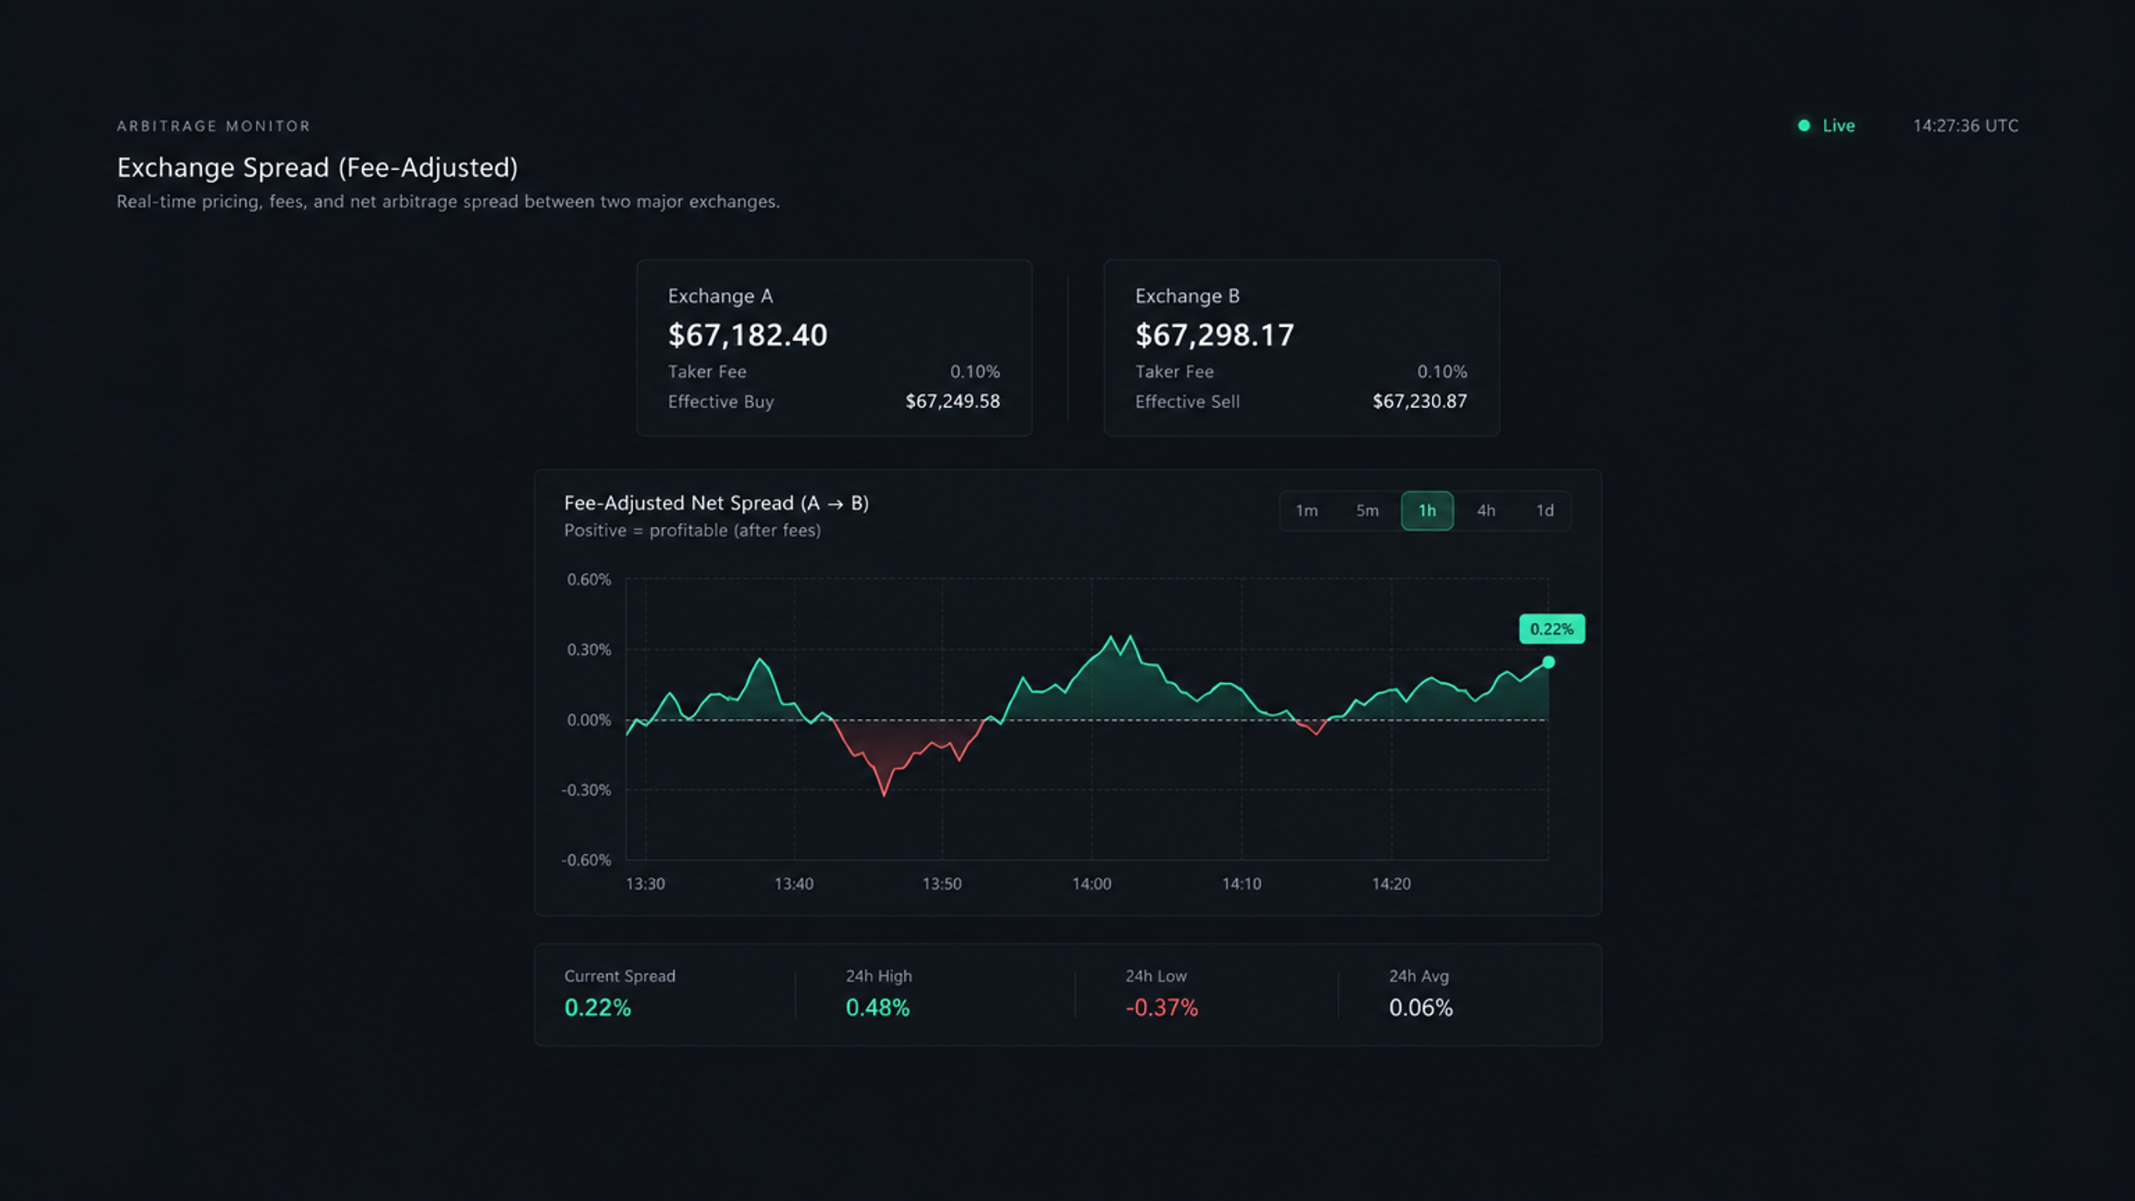Image resolution: width=2135 pixels, height=1201 pixels.
Task: Click the 24h Avg 0.06% stat
Action: [1420, 1008]
